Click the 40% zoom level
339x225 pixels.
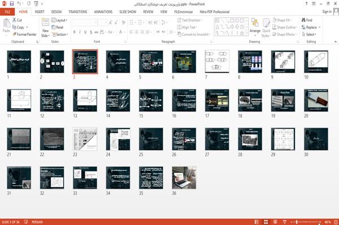327,222
